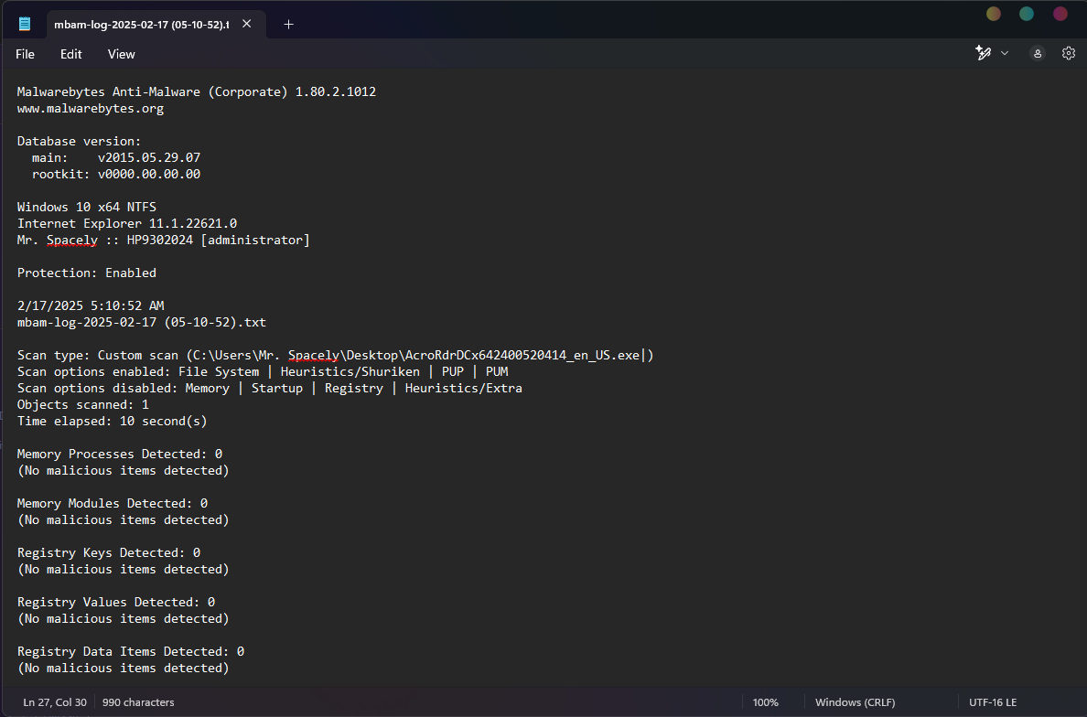The height and width of the screenshot is (717, 1087).
Task: Close the mbam-log tab
Action: coord(247,24)
